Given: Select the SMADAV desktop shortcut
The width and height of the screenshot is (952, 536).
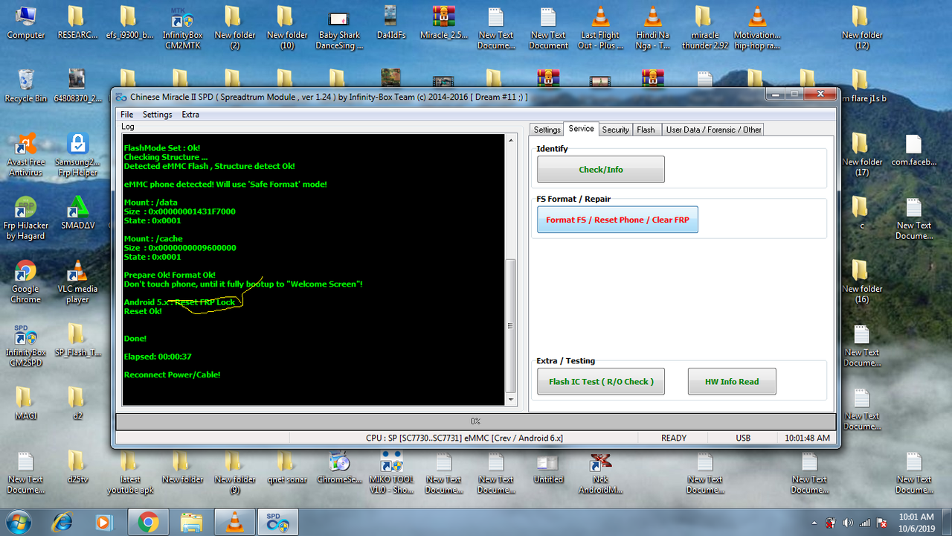Looking at the screenshot, I should (77, 212).
